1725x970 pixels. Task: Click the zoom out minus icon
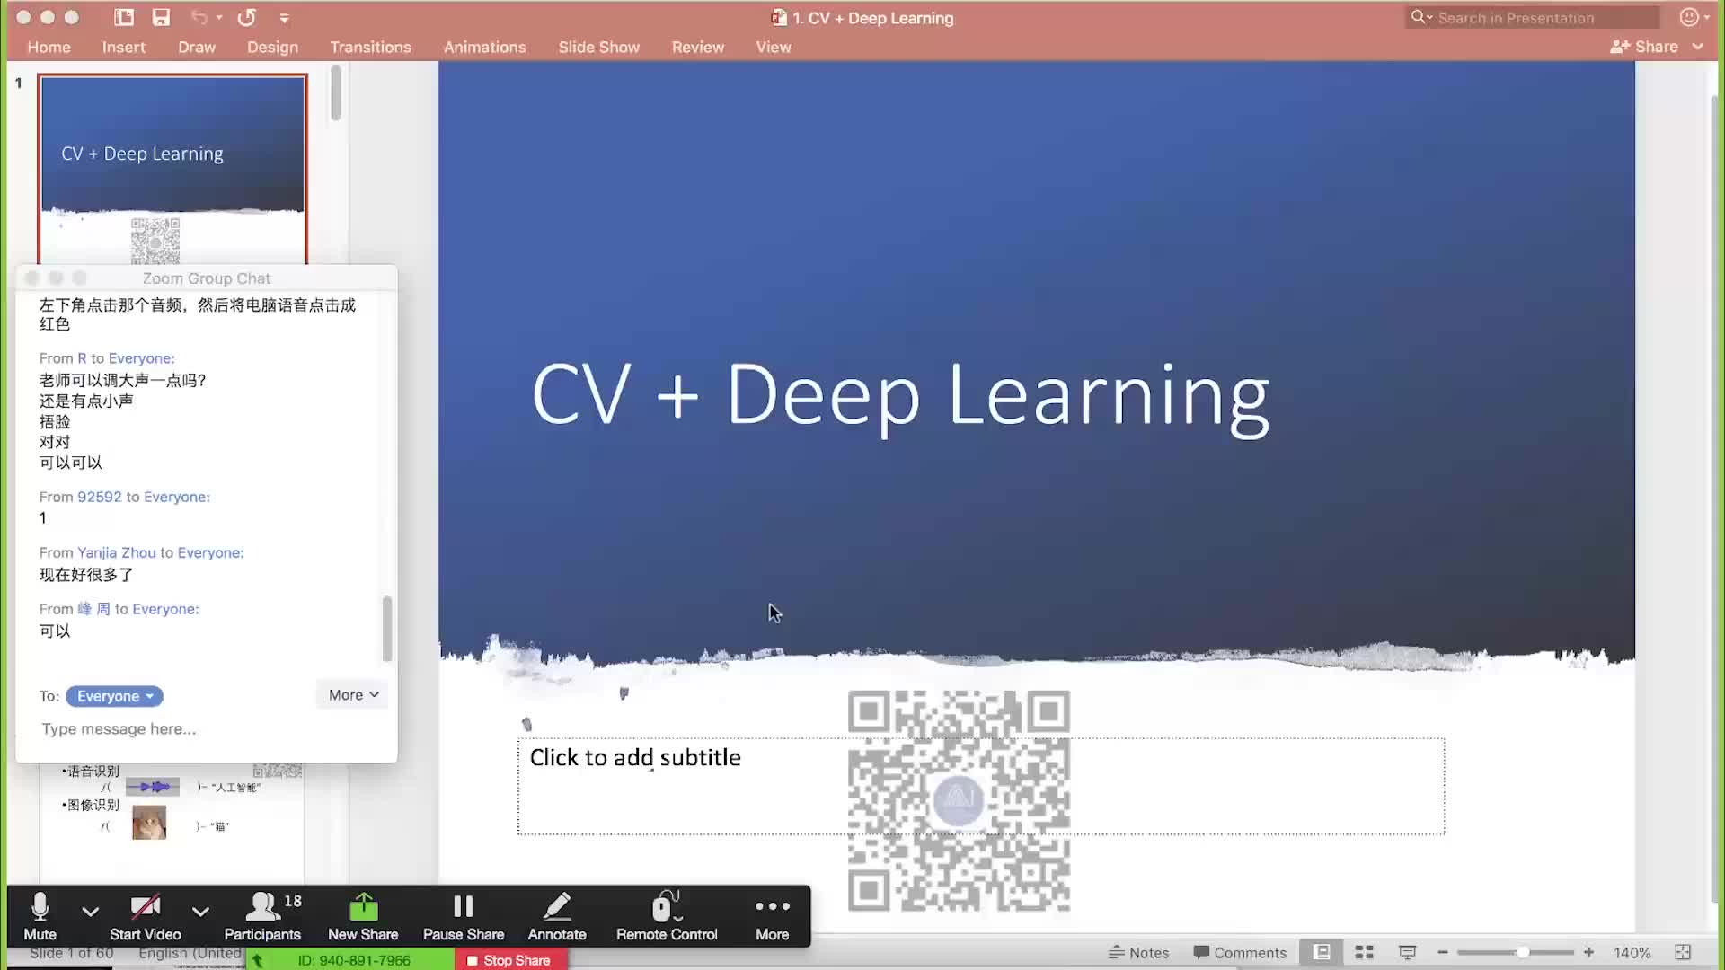pyautogui.click(x=1443, y=952)
